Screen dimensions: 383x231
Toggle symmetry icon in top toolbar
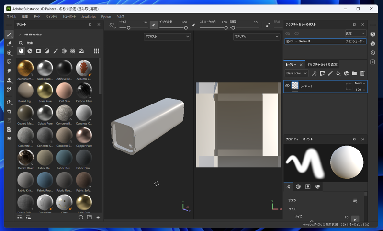pyautogui.click(x=268, y=25)
